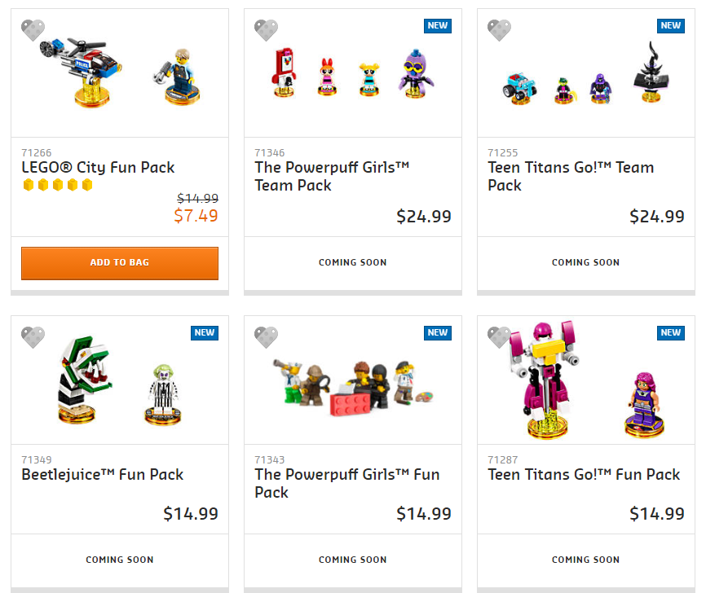The height and width of the screenshot is (593, 706).
Task: Add LEGO City Fun Pack to wishlist
Action: click(x=33, y=31)
